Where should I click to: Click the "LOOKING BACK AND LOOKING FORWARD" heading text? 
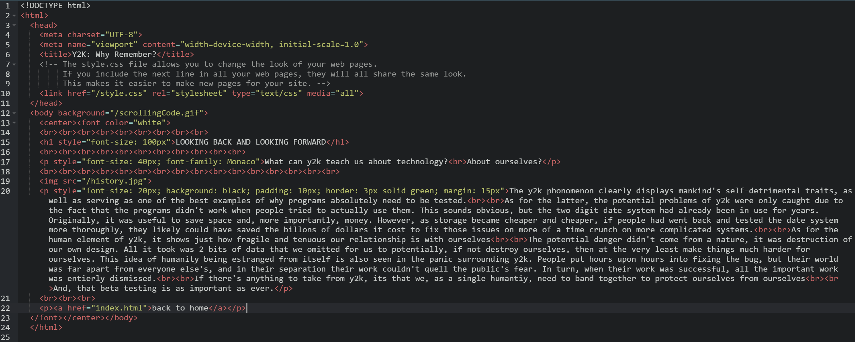250,142
